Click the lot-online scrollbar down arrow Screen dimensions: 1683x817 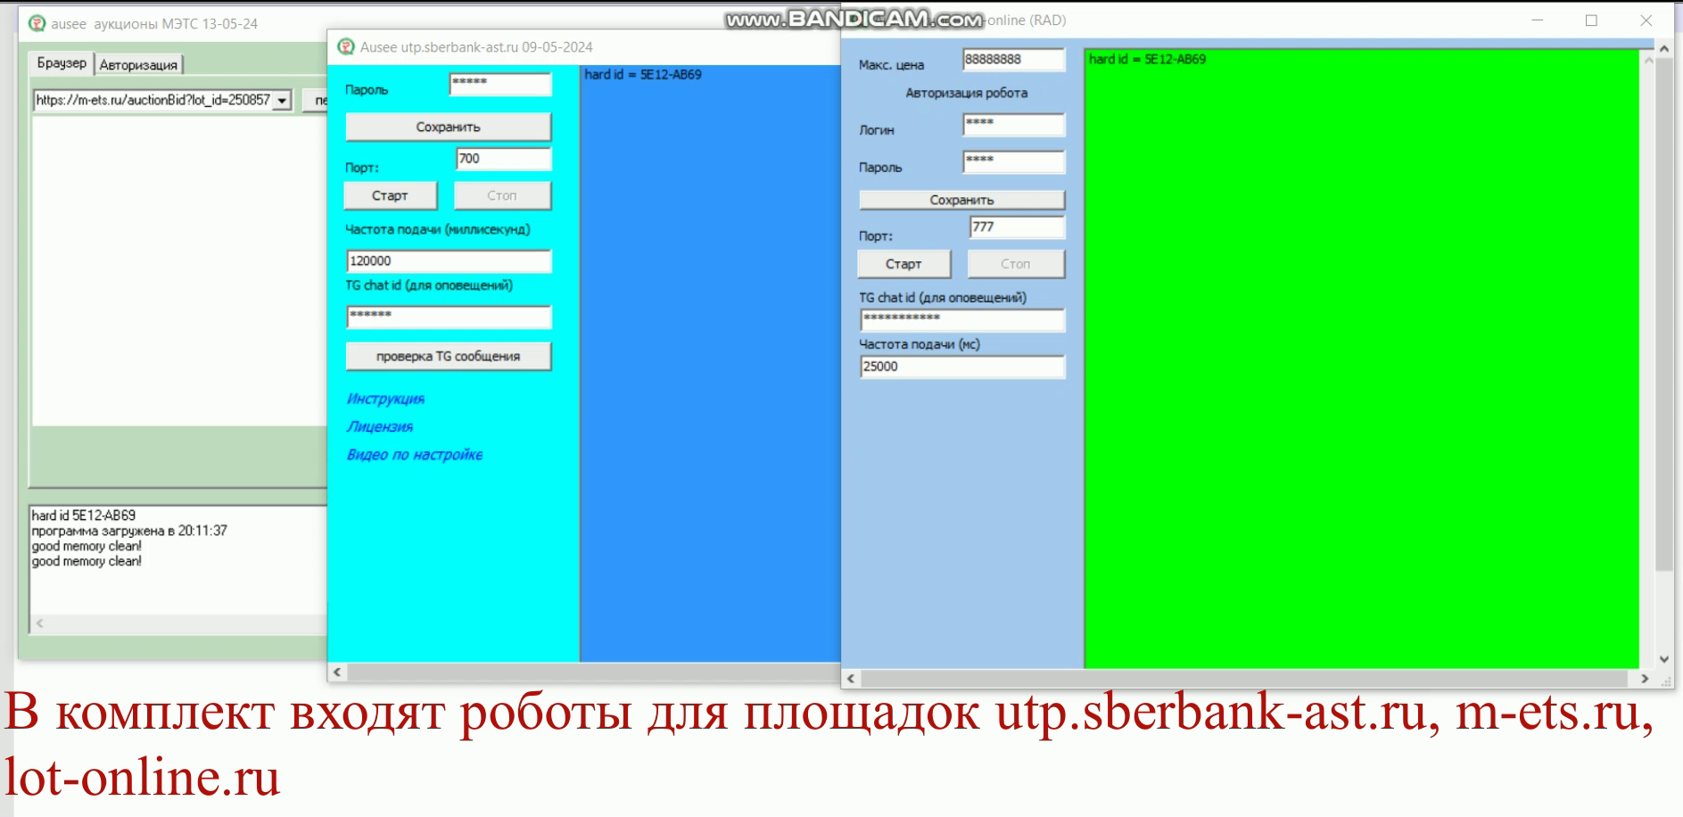click(x=1664, y=660)
